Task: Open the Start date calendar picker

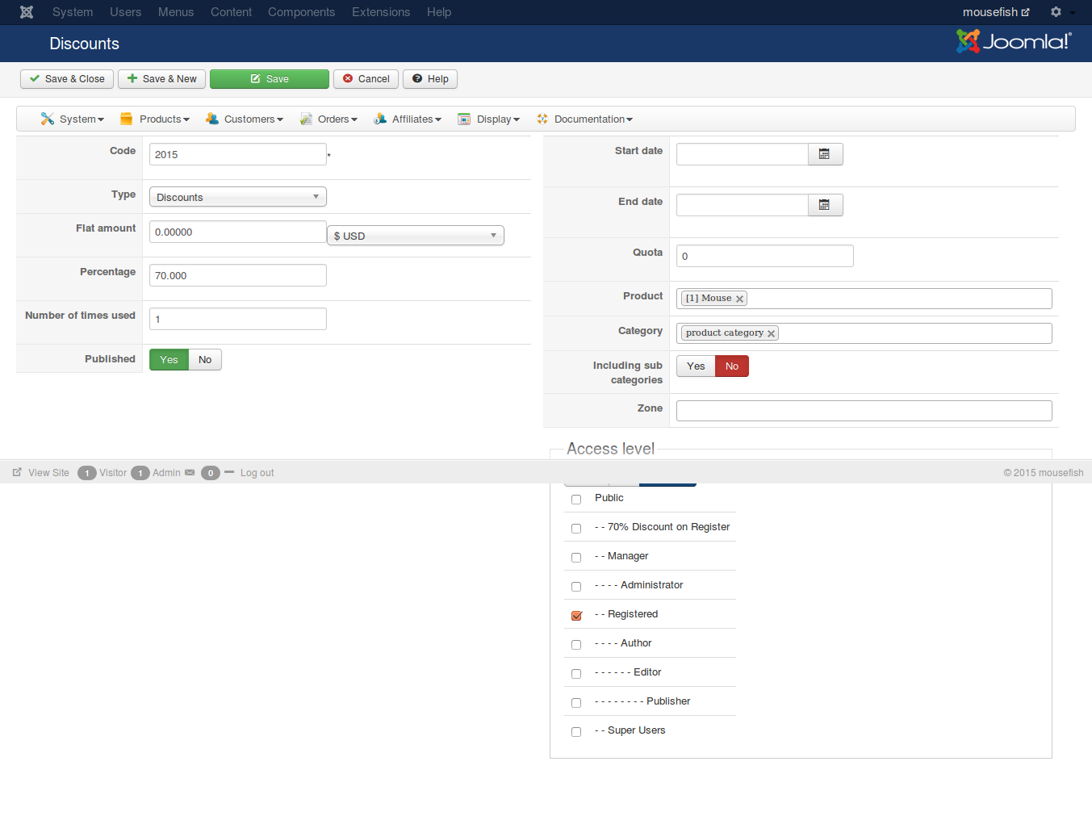Action: coord(825,154)
